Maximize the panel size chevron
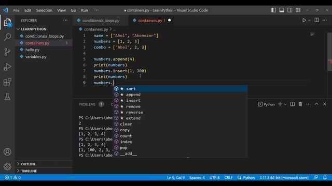The height and width of the screenshot is (186, 332). (x=316, y=104)
